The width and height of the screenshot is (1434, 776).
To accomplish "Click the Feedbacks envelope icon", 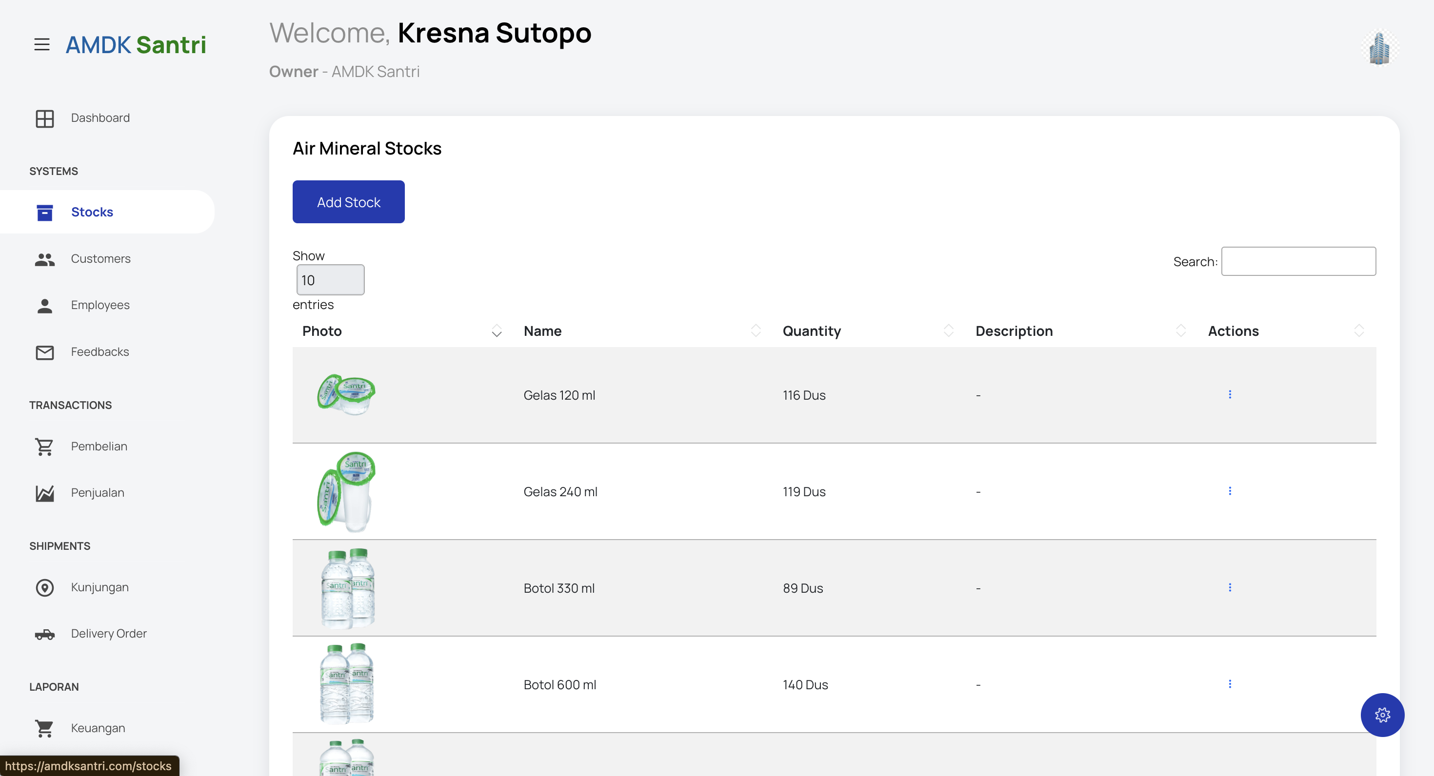I will (x=44, y=352).
